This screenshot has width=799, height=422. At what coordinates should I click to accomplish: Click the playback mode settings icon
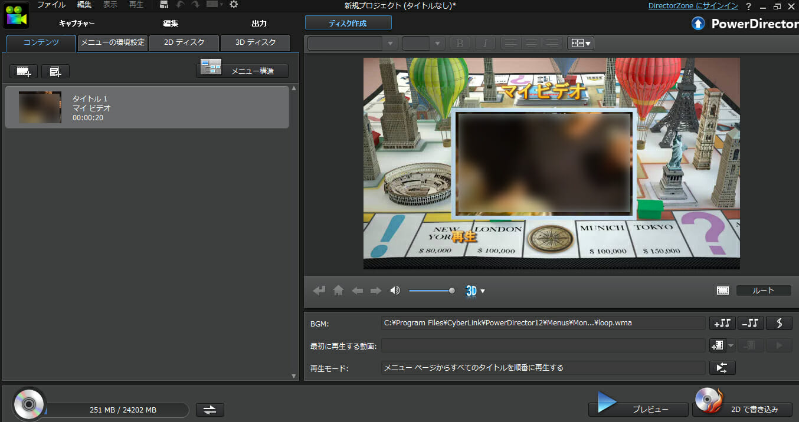point(722,368)
